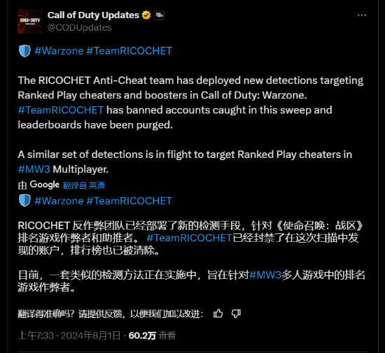Click the Call of Duty Updates profile avatar
The height and width of the screenshot is (353, 385).
(30, 22)
